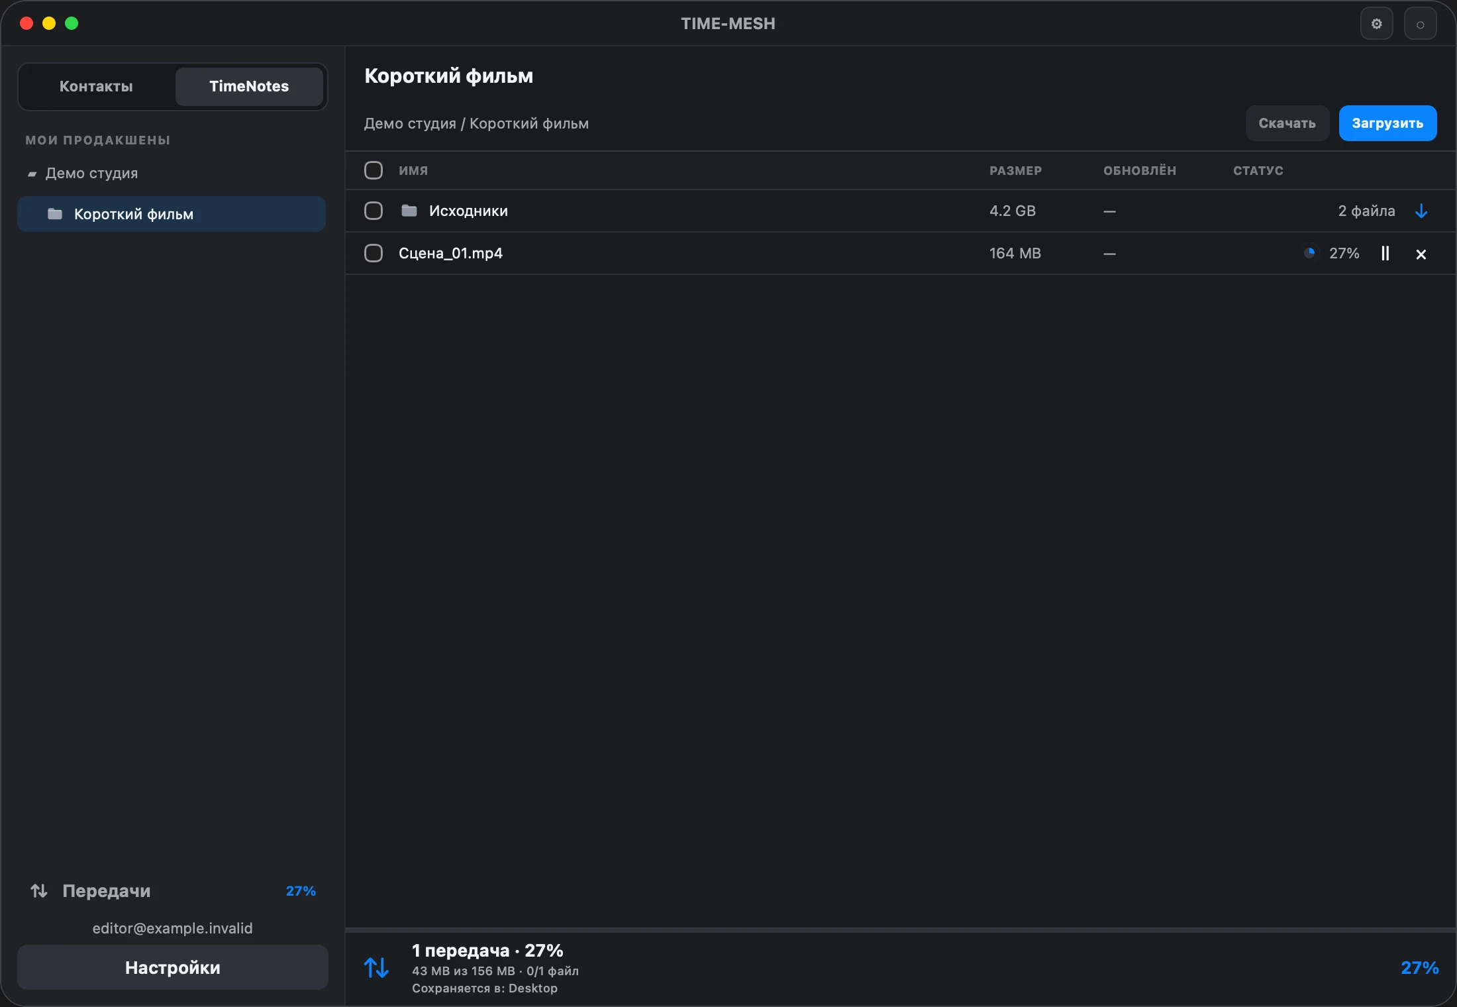Click the 43 MB из 156 MB text
Viewport: 1457px width, 1007px height.
(x=464, y=971)
